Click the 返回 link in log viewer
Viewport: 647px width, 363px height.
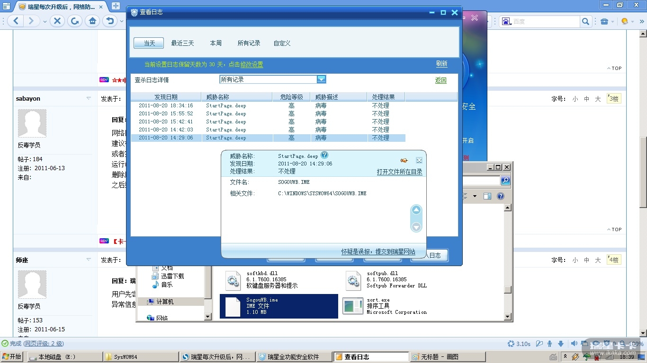click(441, 80)
